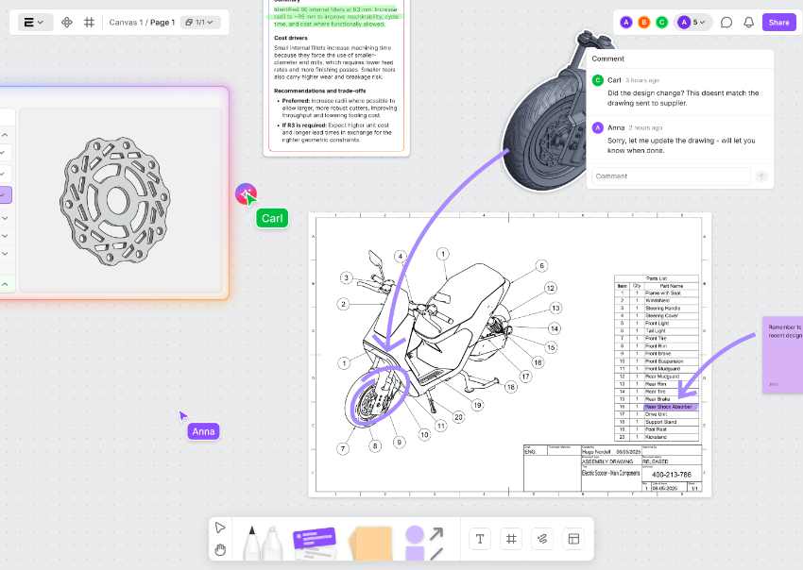Click the Share button

point(778,22)
